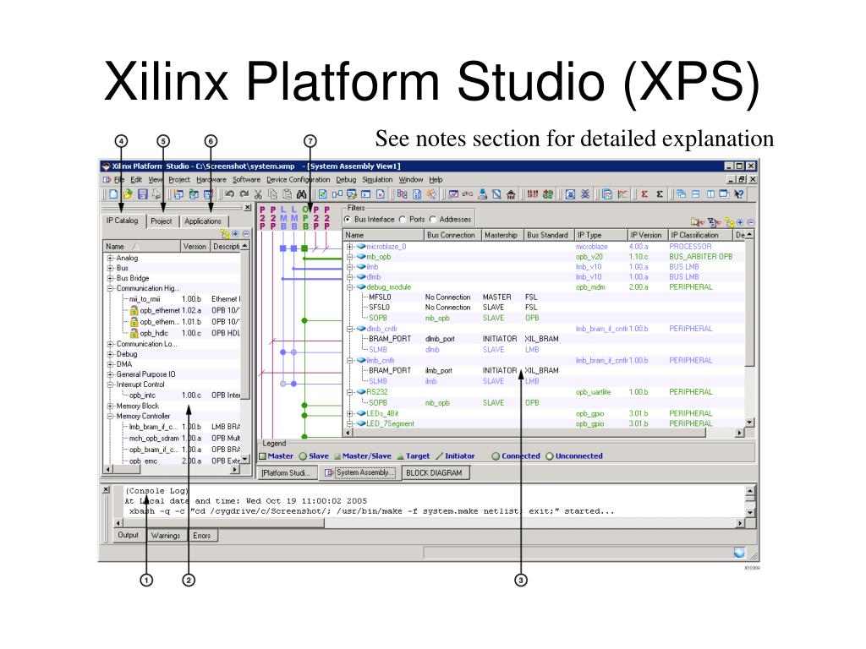Click the blue plus icon above IP Classification column
The image size is (866, 649).
[740, 222]
